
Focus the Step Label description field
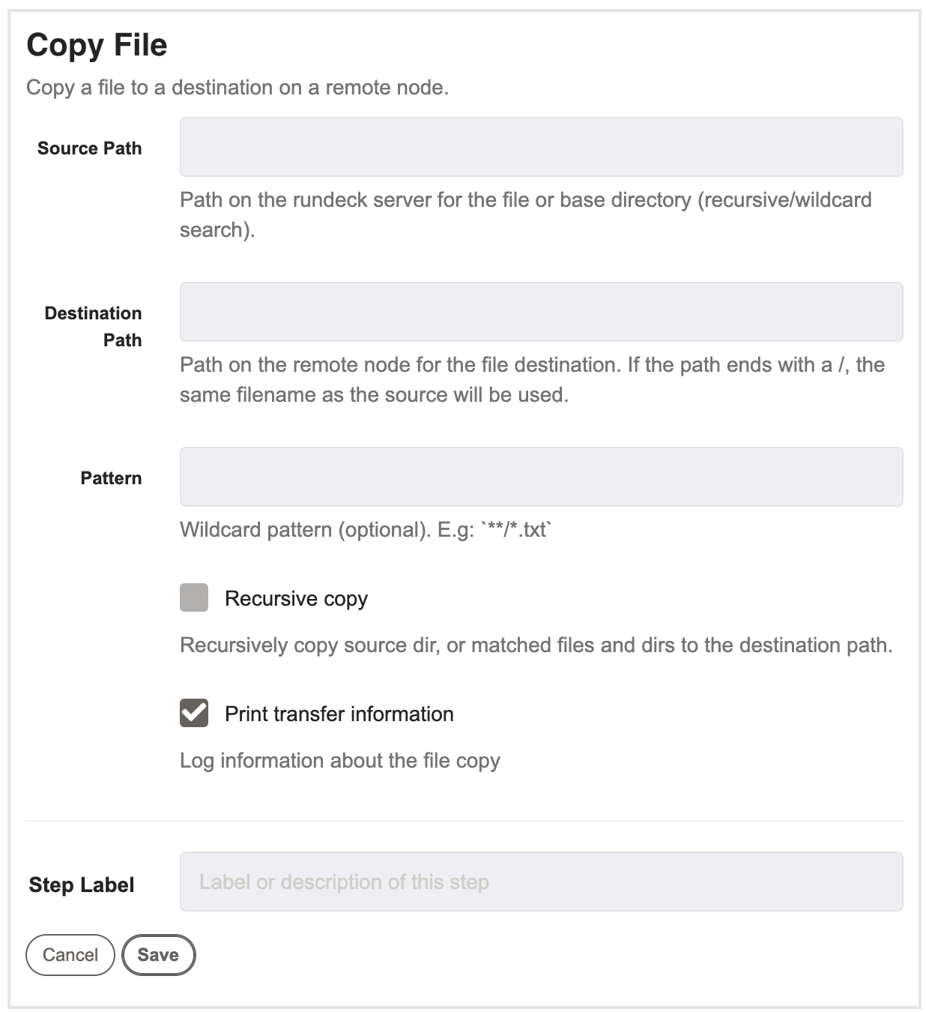[x=541, y=882]
